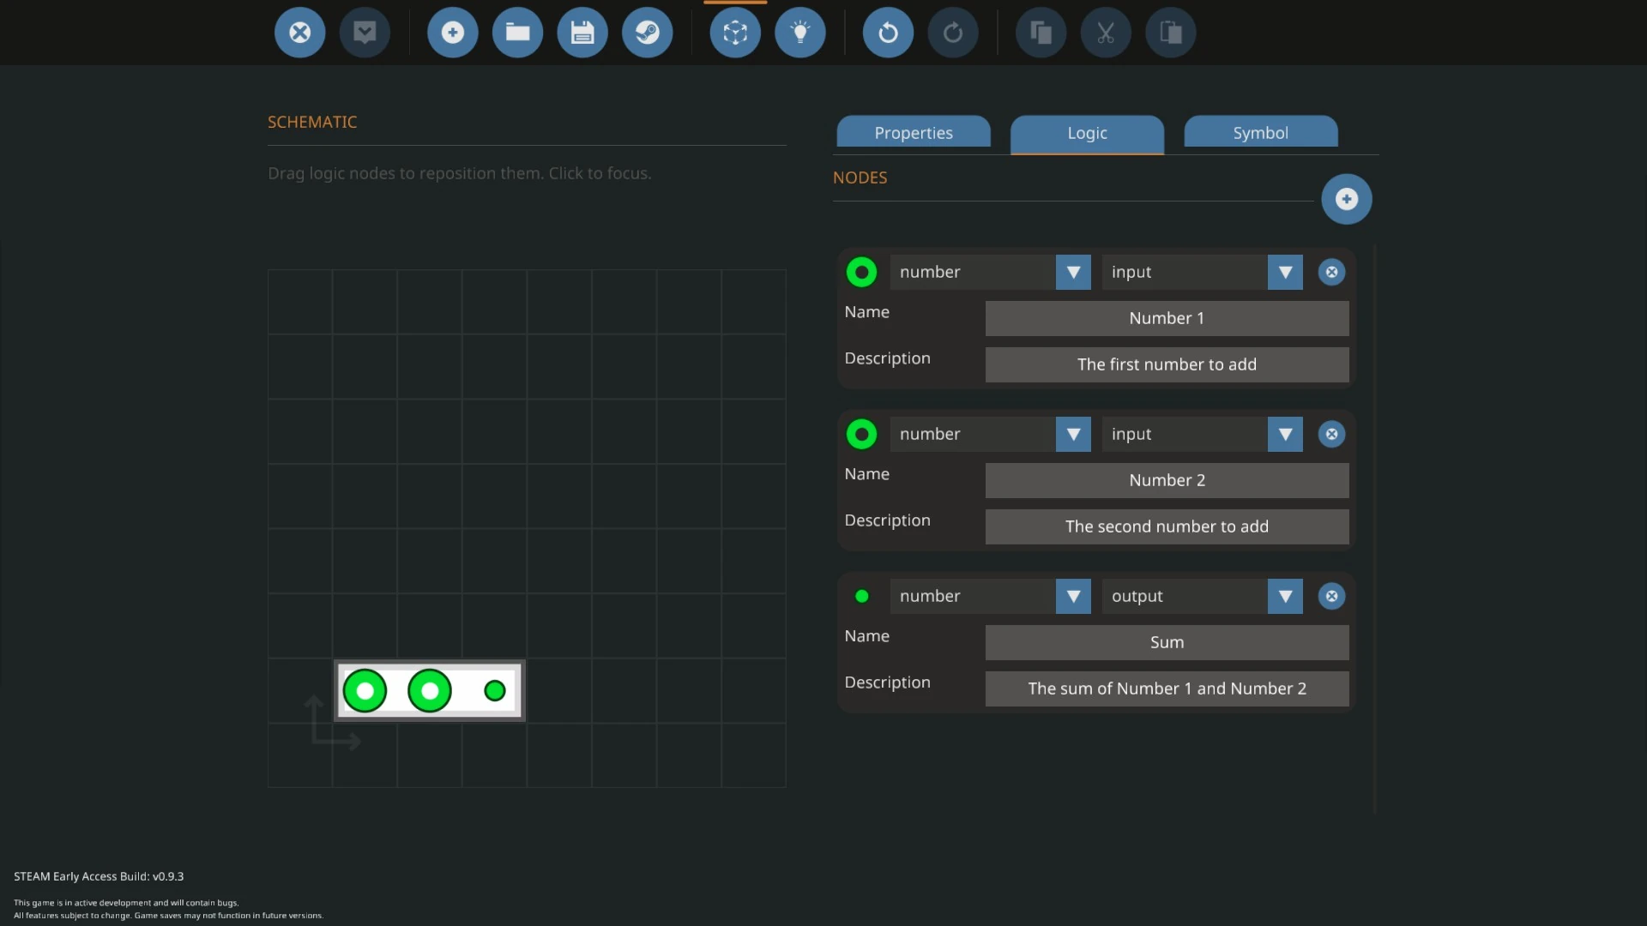Image resolution: width=1647 pixels, height=926 pixels.
Task: Edit the Number 1 name field
Action: point(1167,318)
